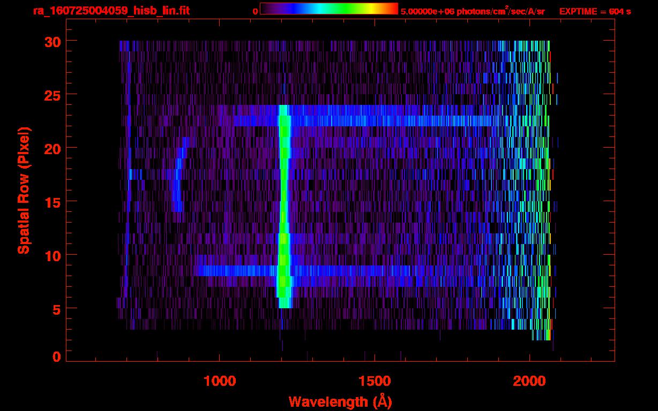Click the 10 spatial row tick label
658x411 pixels.
(x=53, y=255)
